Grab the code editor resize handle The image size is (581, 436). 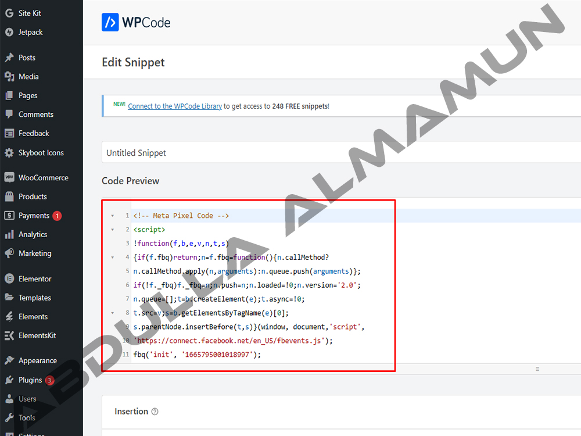[x=537, y=369]
